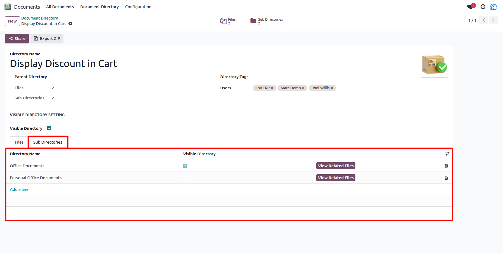Screen dimensions: 503x253
Task: Go to the previous record arrow
Action: click(484, 20)
